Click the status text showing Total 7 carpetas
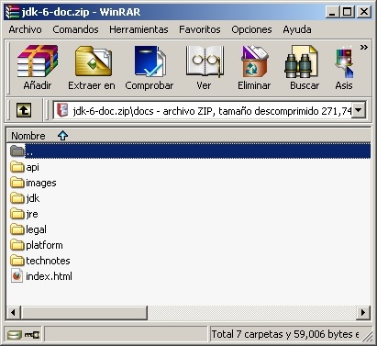The image size is (377, 346). click(x=285, y=334)
